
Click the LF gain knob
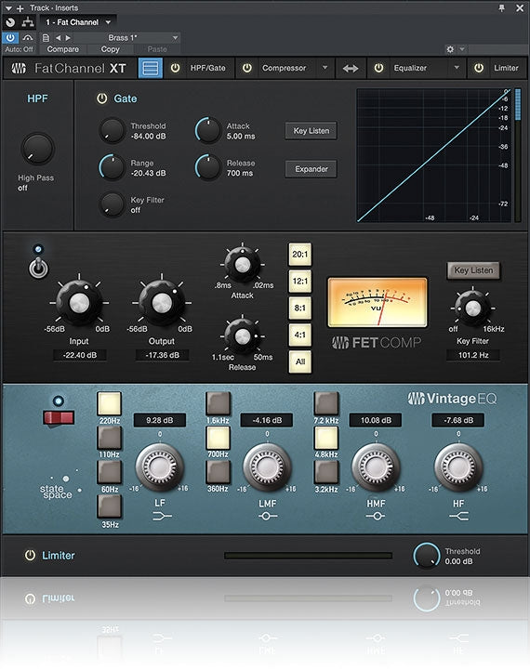tap(159, 467)
